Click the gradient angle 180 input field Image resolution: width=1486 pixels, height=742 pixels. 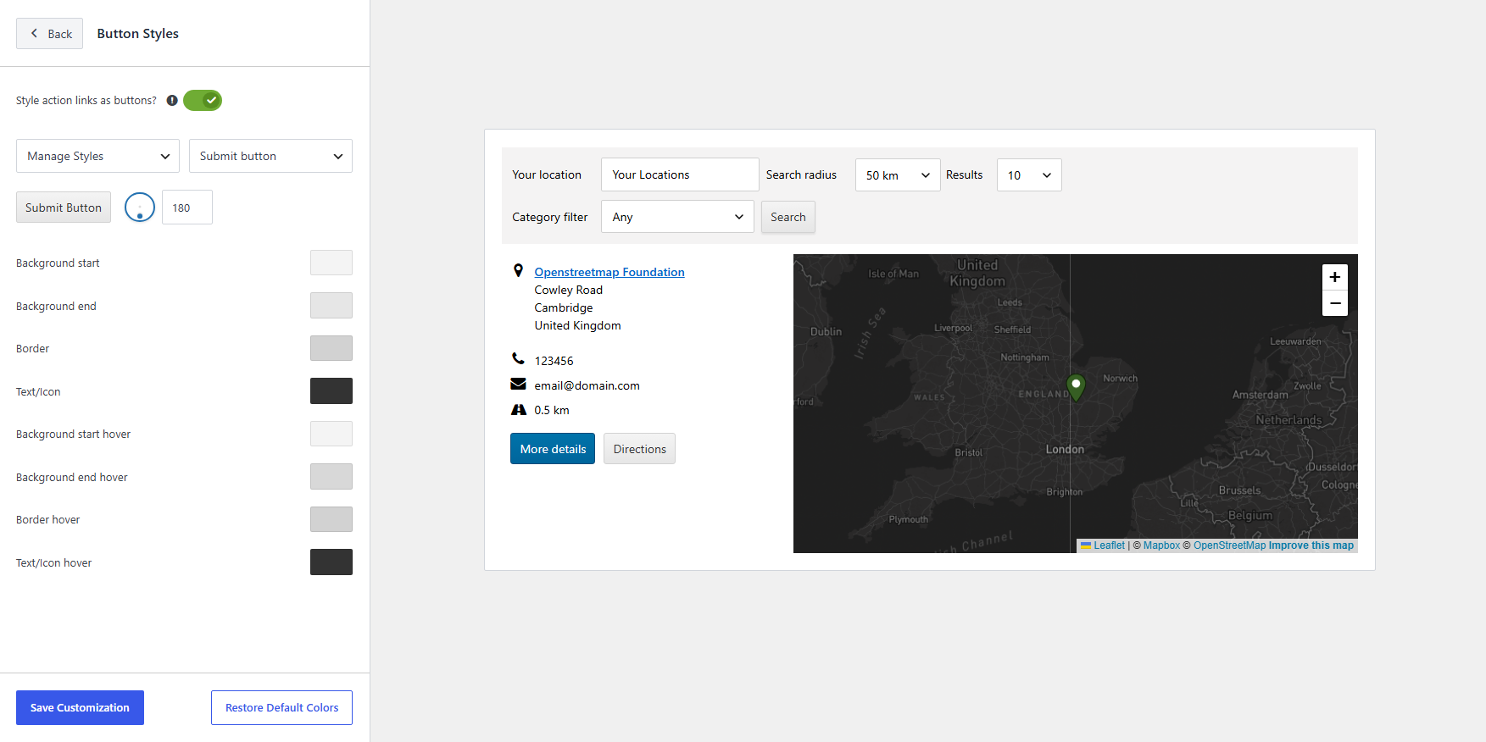(187, 208)
